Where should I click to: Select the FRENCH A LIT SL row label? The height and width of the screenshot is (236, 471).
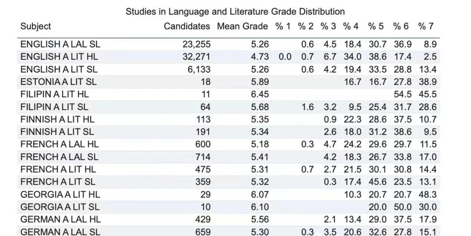[58, 182]
